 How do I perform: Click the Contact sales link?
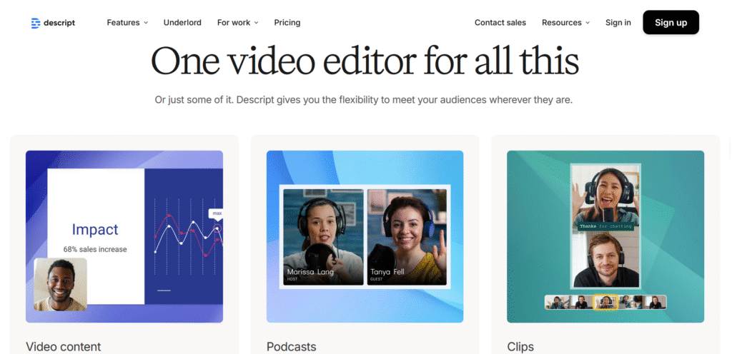pyautogui.click(x=500, y=23)
